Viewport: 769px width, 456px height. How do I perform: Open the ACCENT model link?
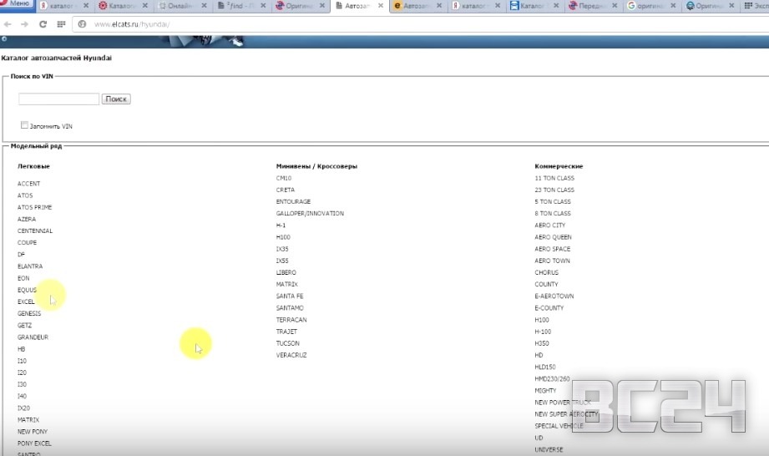coord(28,184)
